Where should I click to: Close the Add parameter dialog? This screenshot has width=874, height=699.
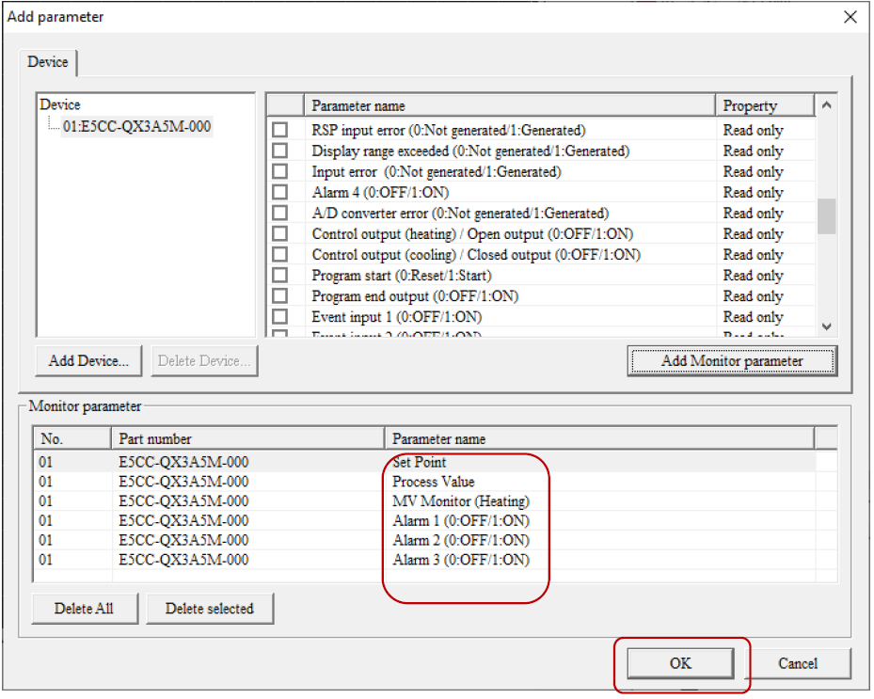pyautogui.click(x=850, y=17)
